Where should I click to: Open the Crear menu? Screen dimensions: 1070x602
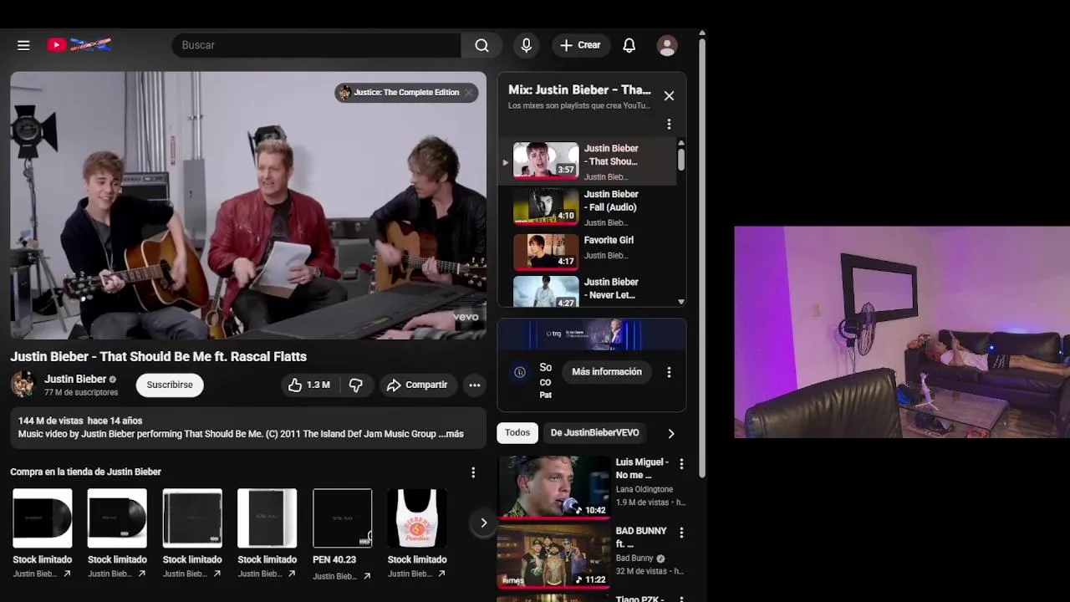581,45
